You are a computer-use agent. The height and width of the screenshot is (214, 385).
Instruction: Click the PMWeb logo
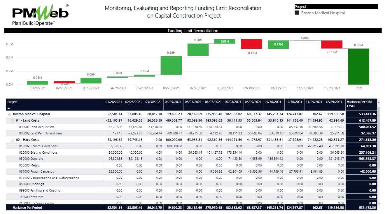click(40, 15)
